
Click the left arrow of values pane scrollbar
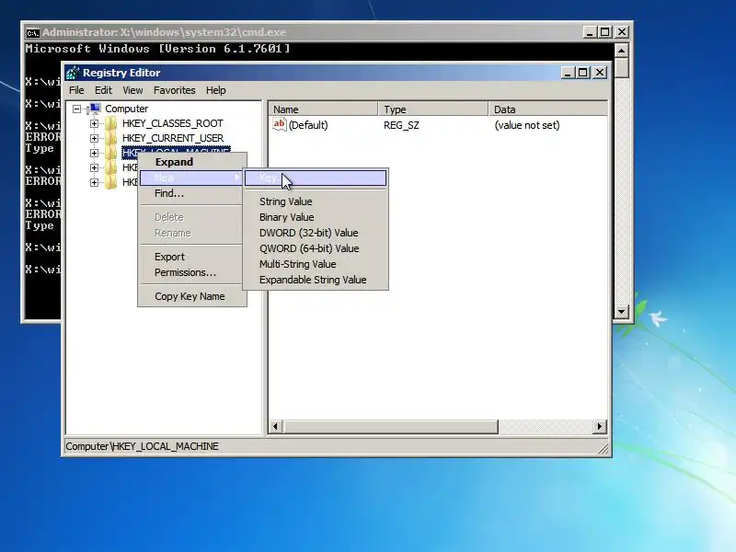click(x=275, y=427)
